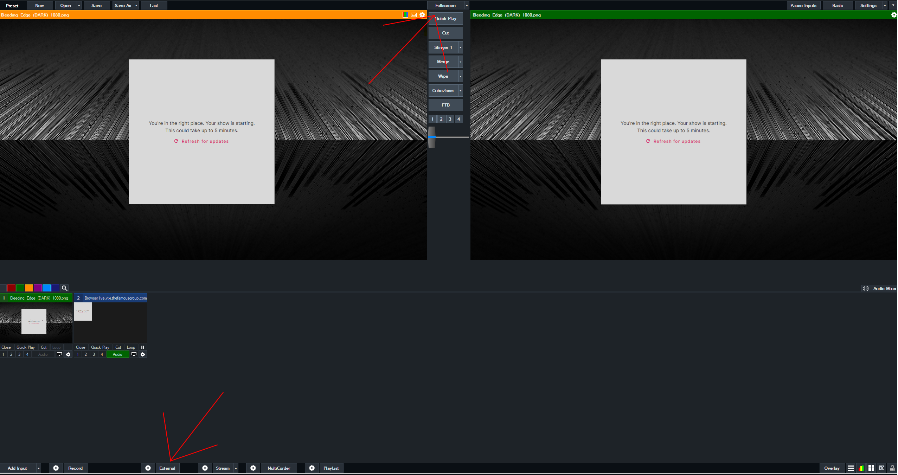Take a snapshot with the camera icon
The image size is (898, 475).
tap(881, 468)
